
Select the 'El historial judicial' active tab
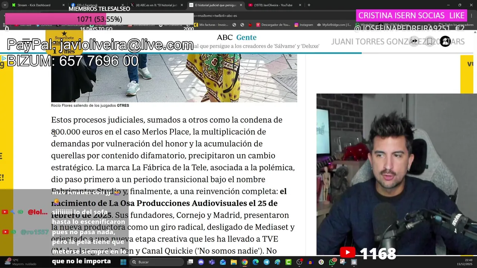215,5
